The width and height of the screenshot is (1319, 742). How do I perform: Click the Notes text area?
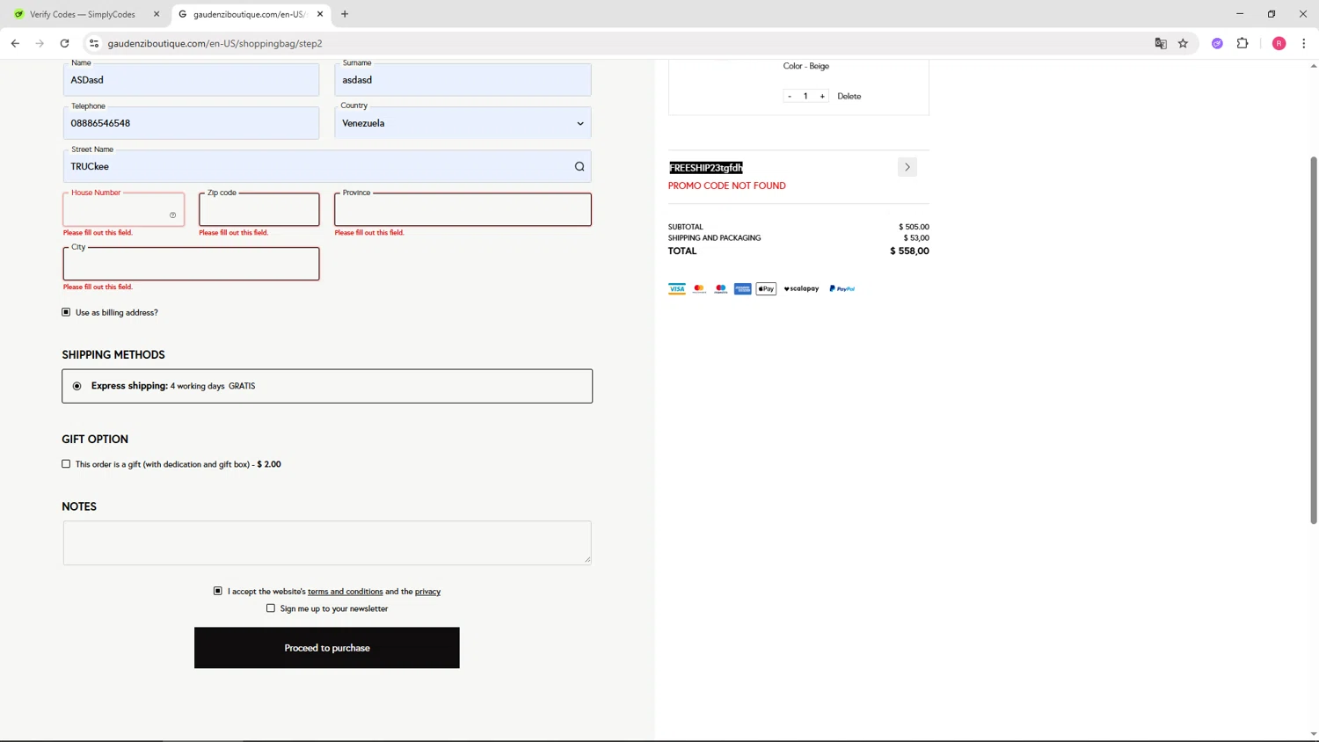click(x=327, y=542)
